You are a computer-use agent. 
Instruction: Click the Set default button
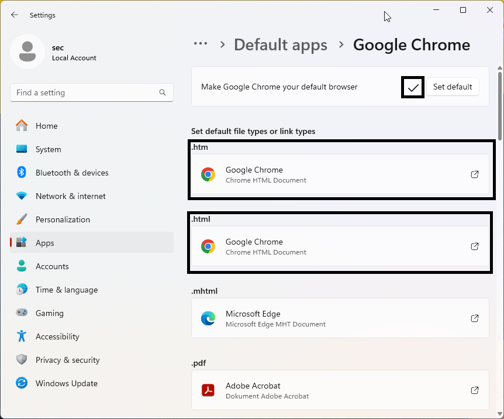tap(453, 87)
